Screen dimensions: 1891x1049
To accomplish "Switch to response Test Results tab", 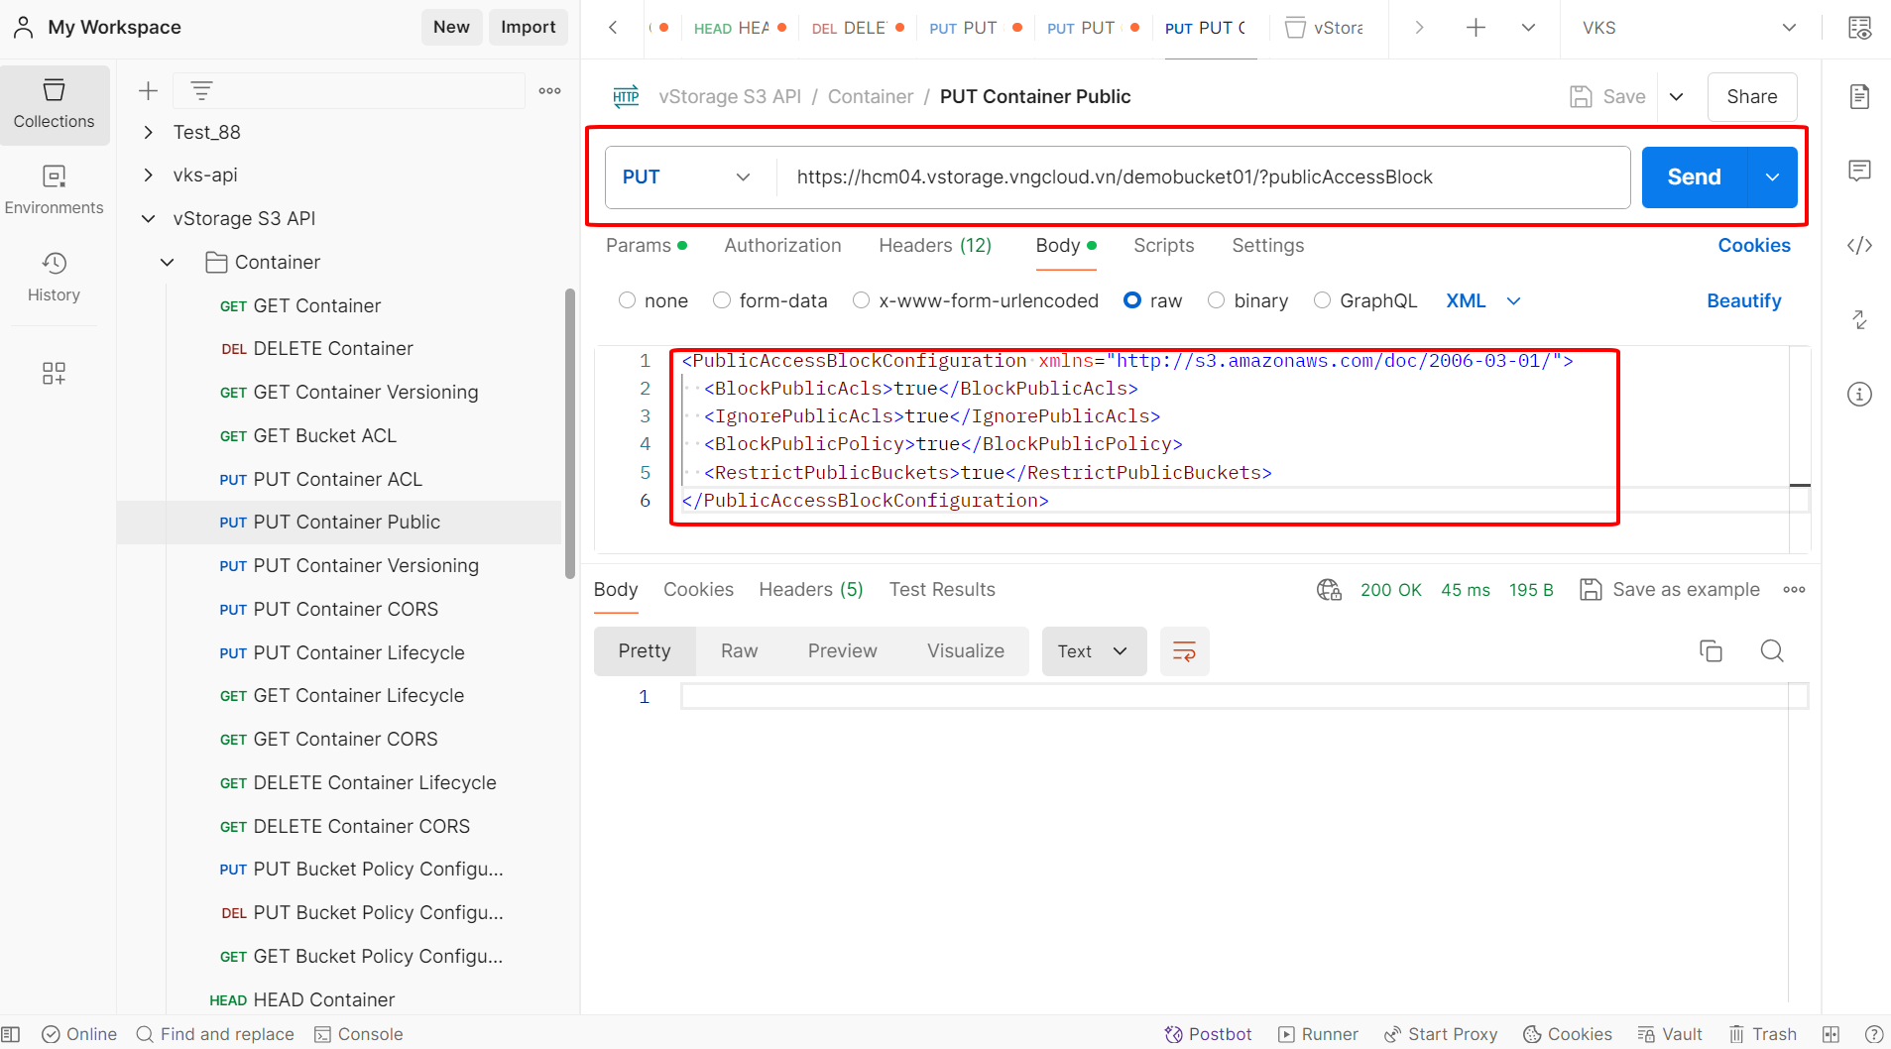I will (x=941, y=590).
